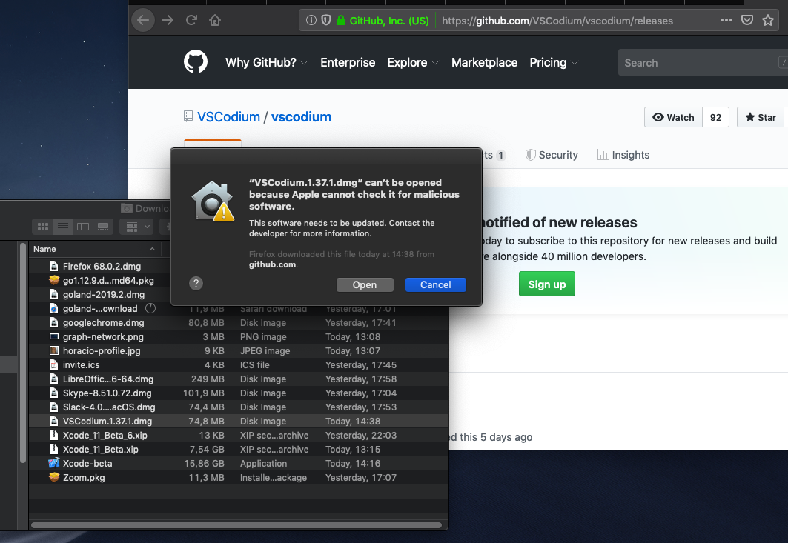
Task: Star the vscodium repository
Action: pos(761,118)
